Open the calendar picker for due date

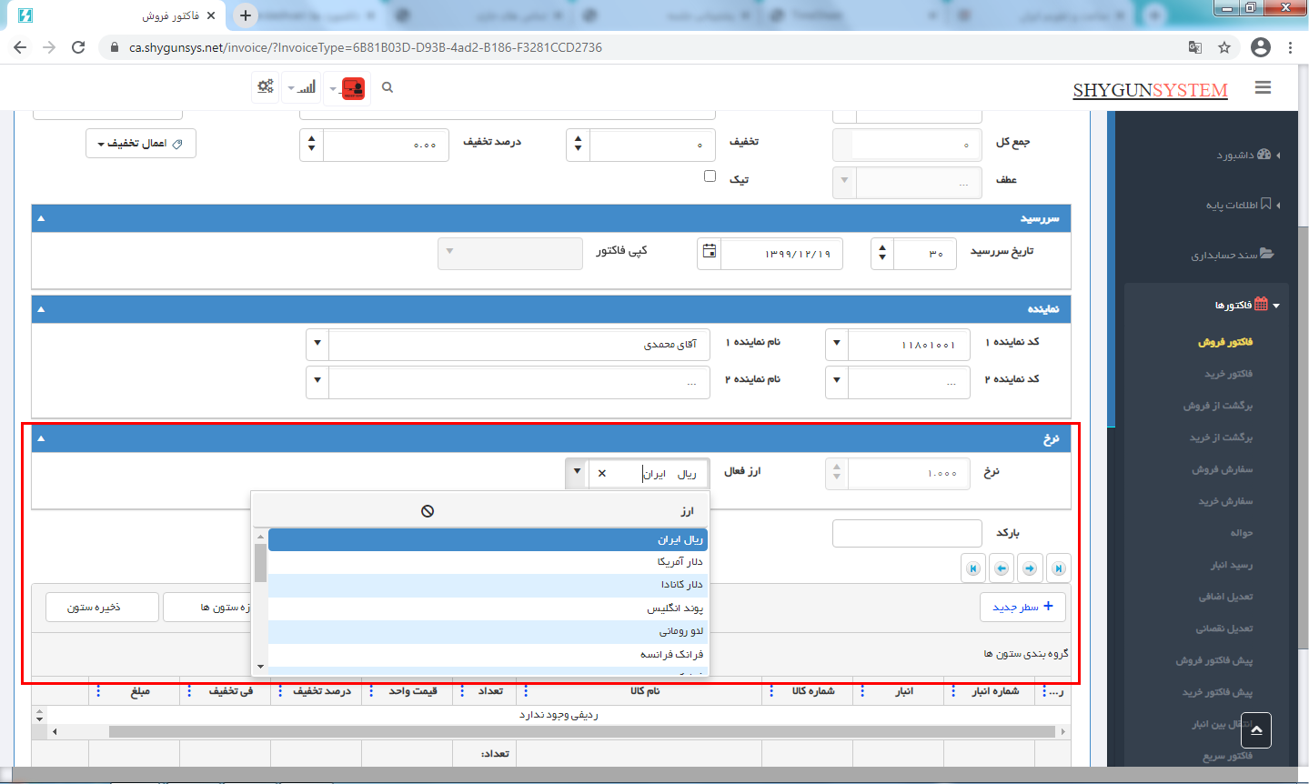pos(710,252)
